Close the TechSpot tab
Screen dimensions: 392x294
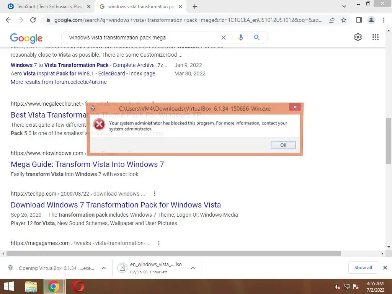pyautogui.click(x=89, y=7)
